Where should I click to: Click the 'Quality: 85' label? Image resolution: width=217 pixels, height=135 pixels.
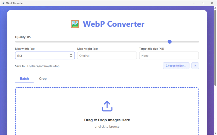tap(23, 37)
